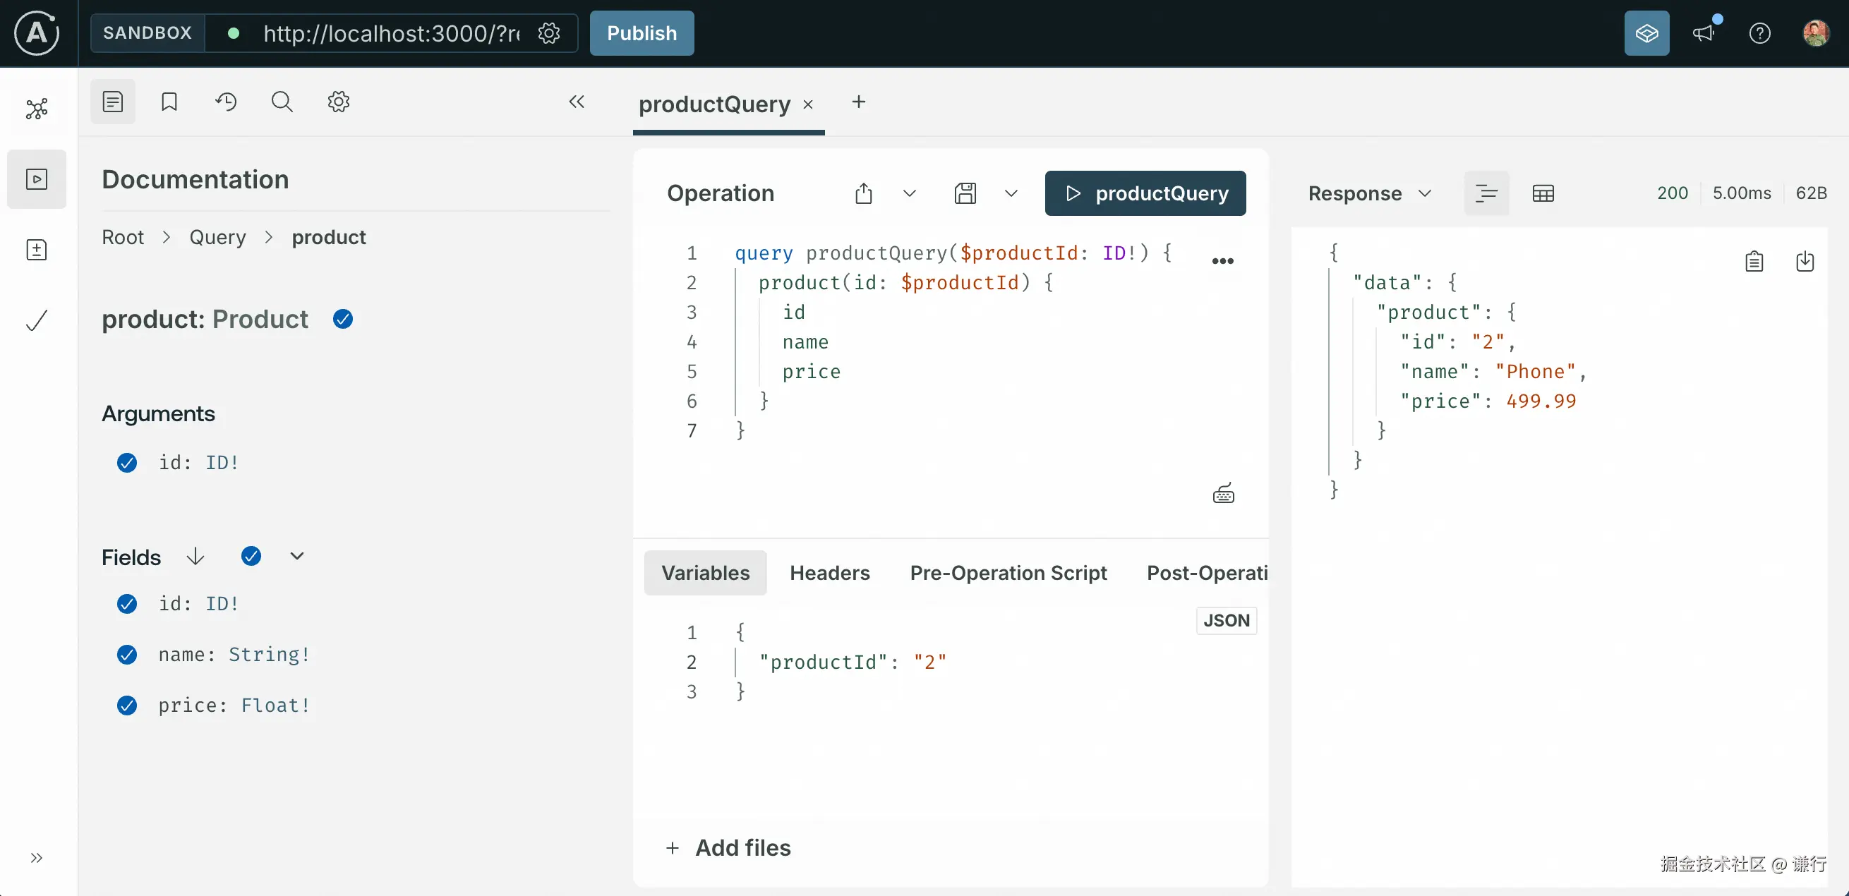Download the response with download icon
This screenshot has height=896, width=1849.
1805,261
